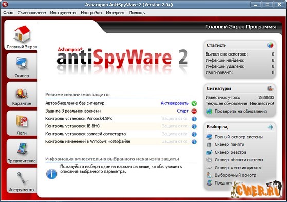The width and height of the screenshot is (287, 202).
Task: Click the Сканер жестких дисков drive icon
Action: [x=209, y=168]
